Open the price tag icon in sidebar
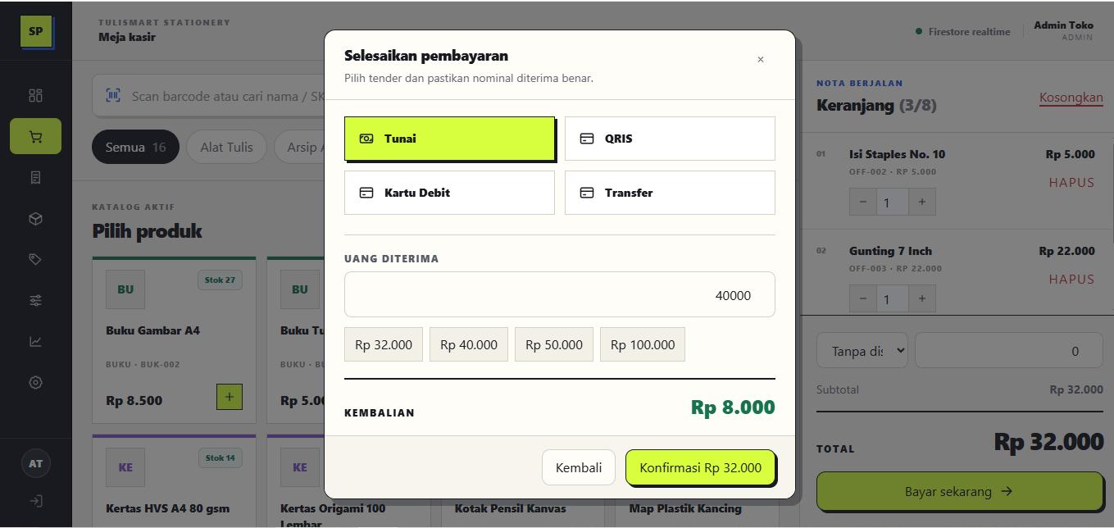 pyautogui.click(x=35, y=259)
